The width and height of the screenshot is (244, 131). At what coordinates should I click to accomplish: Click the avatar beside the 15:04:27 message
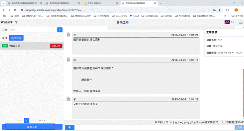[68, 99]
